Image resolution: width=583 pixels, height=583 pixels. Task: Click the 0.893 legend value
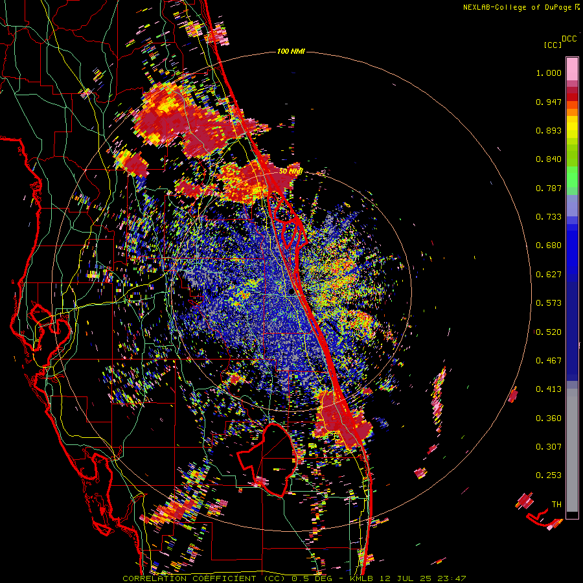[549, 130]
